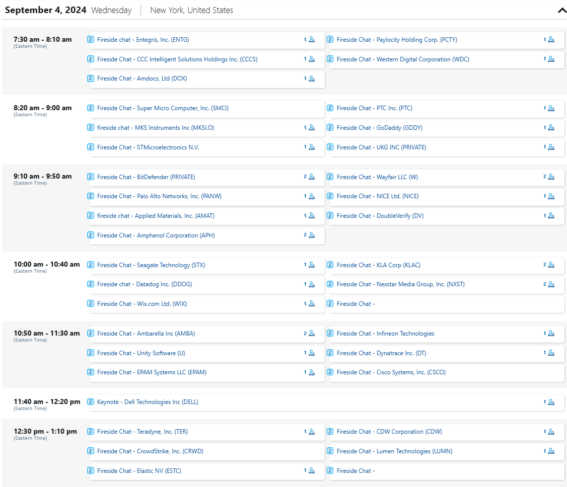
Task: Click attendee icon for Lumen Technologies session
Action: point(551,451)
